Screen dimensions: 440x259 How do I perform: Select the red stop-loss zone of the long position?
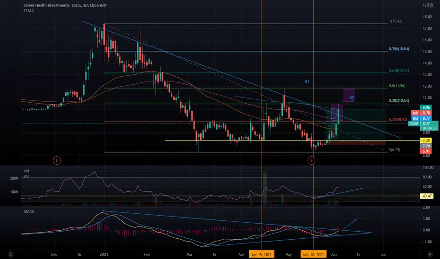[x=356, y=143]
